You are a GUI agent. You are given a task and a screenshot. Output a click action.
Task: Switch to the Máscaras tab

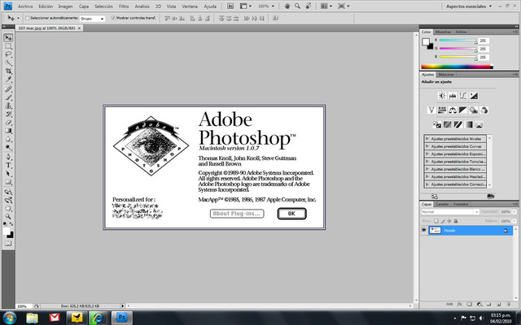pos(445,75)
